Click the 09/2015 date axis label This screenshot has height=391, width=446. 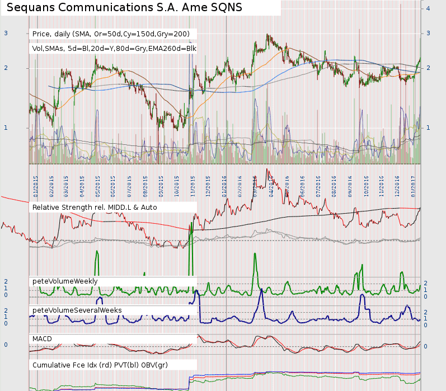(x=161, y=186)
